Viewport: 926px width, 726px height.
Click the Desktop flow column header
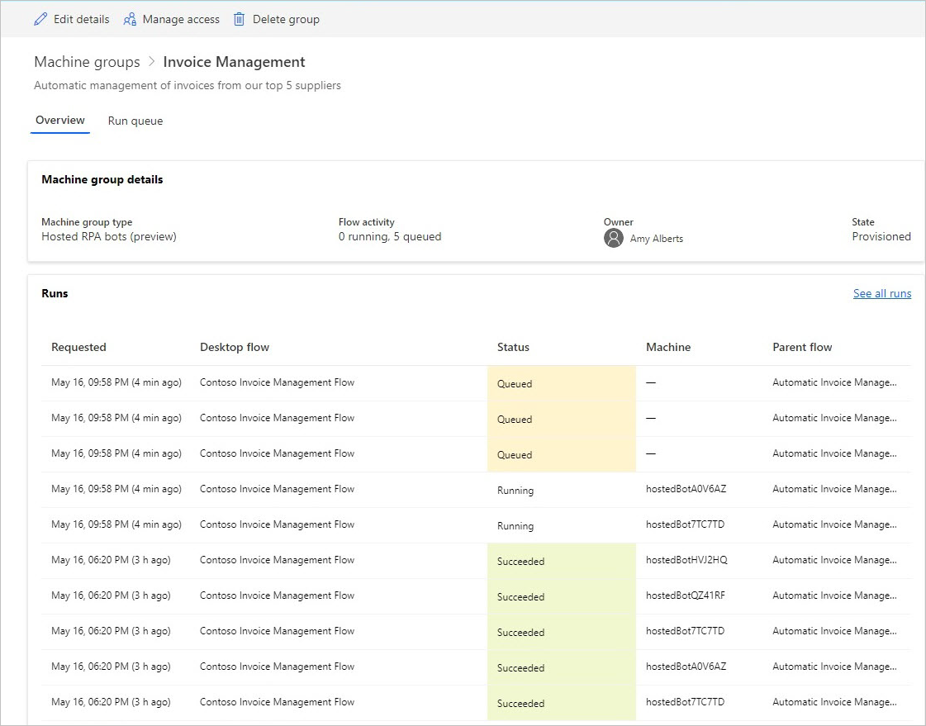pos(235,347)
